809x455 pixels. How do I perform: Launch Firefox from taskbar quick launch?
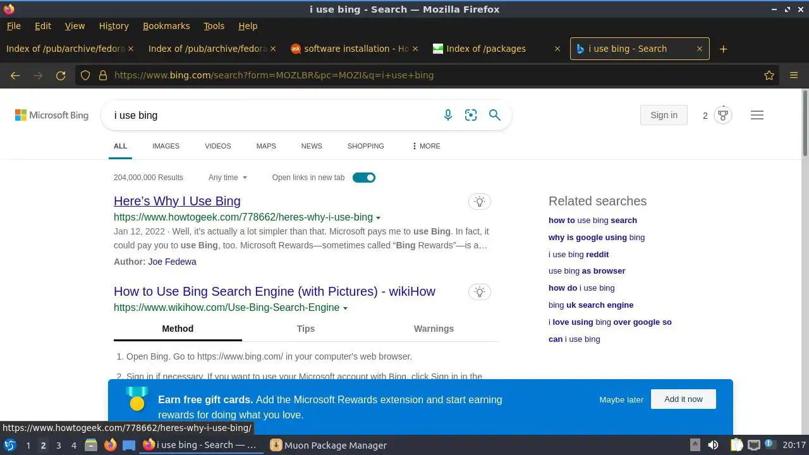110,445
